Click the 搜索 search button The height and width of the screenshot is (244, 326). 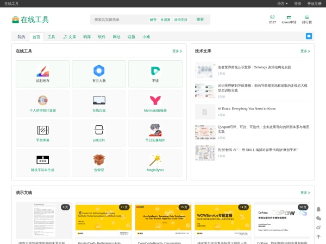coord(200,20)
